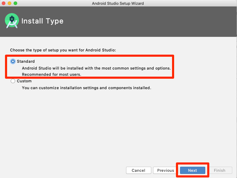Click the Next button
The image size is (237, 178).
click(193, 170)
